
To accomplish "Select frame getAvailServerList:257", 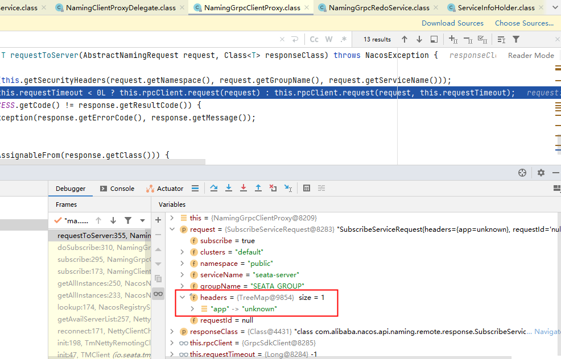I will 100,319.
